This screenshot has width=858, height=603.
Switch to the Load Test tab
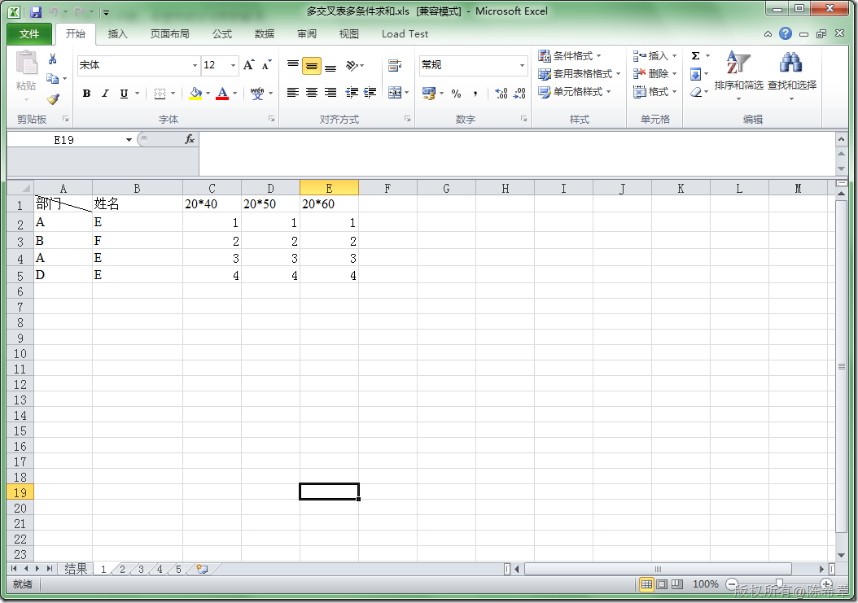(x=405, y=34)
